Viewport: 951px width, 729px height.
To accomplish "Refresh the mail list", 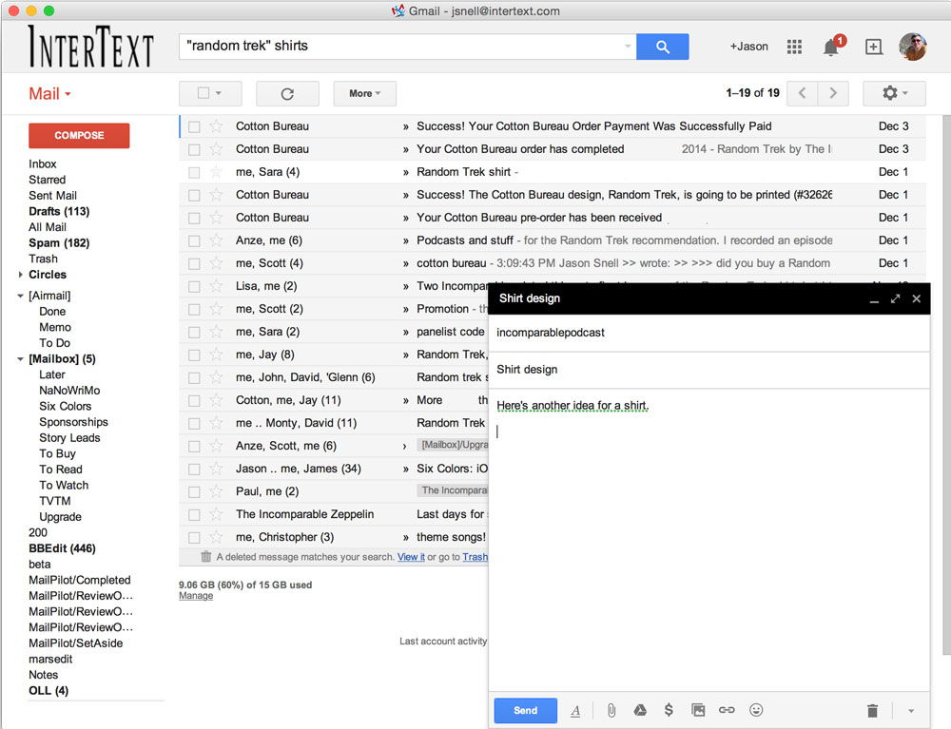I will 287,93.
